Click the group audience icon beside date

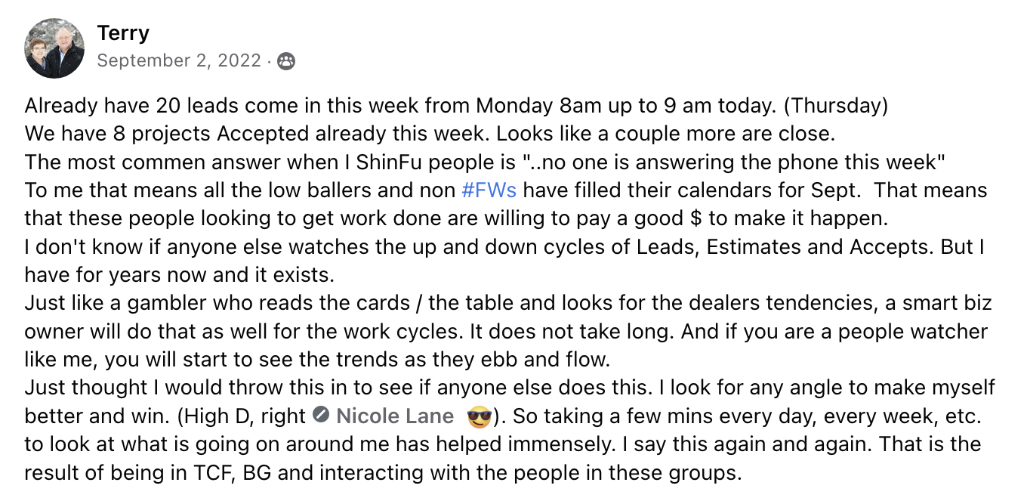pyautogui.click(x=286, y=62)
